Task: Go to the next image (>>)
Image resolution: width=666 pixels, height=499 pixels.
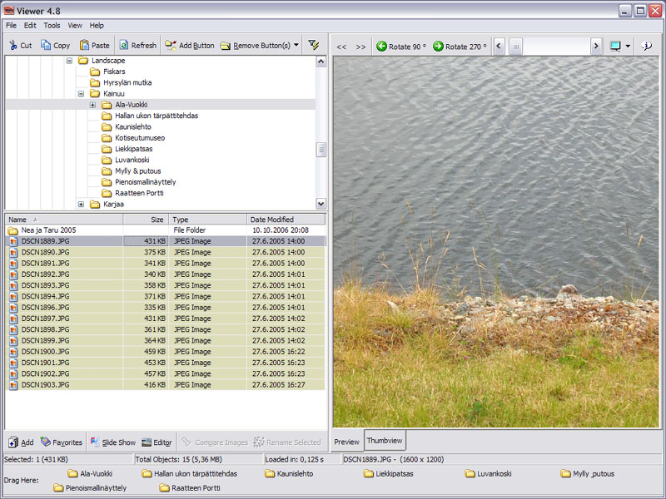Action: [360, 47]
